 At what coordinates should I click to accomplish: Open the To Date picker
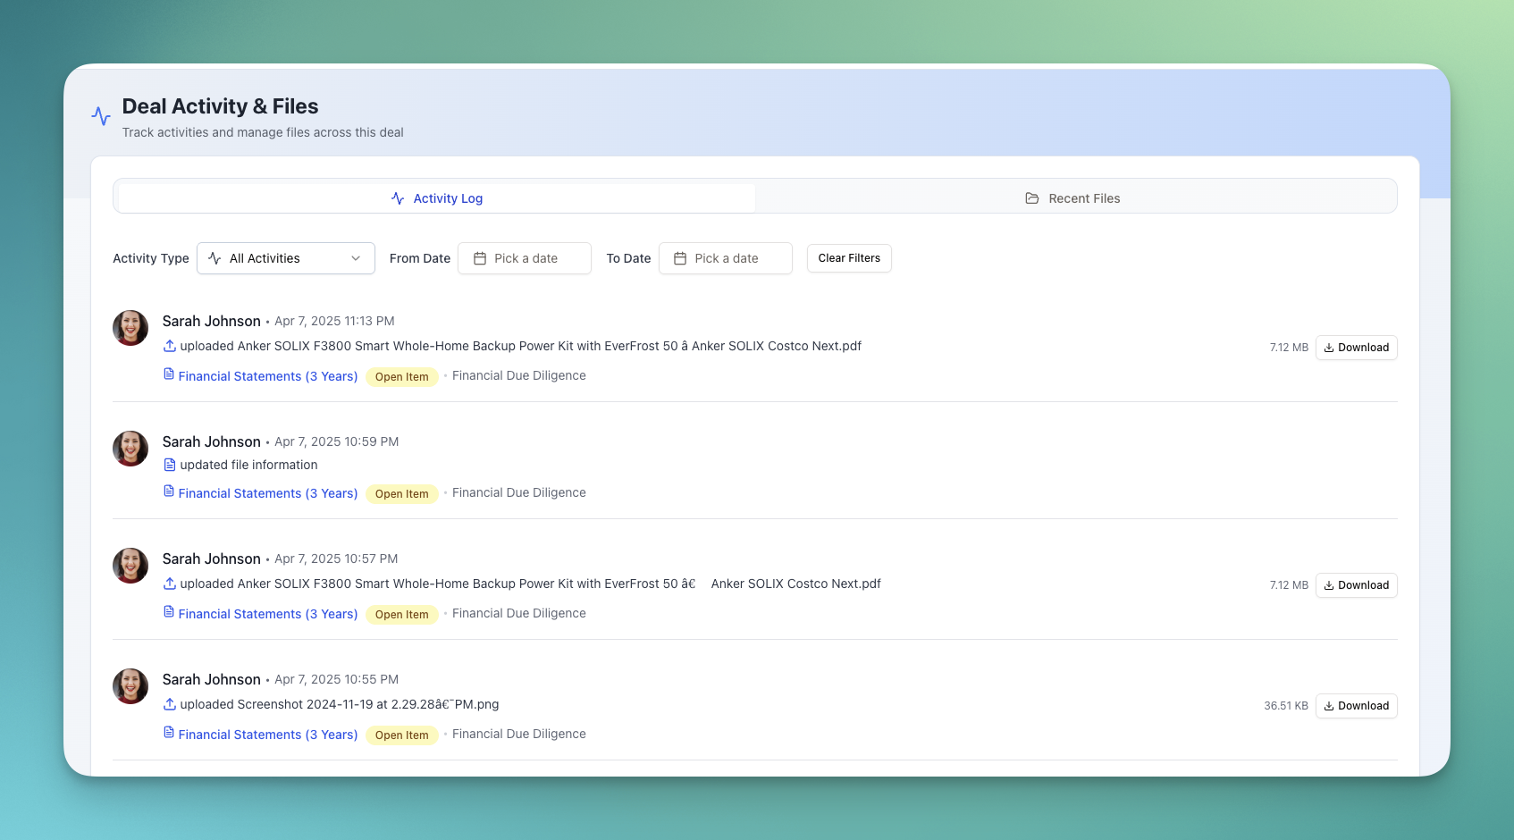pyautogui.click(x=725, y=258)
